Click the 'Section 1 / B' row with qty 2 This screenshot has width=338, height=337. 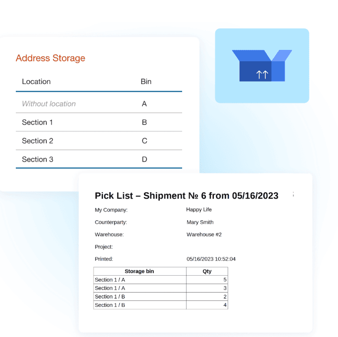click(161, 296)
